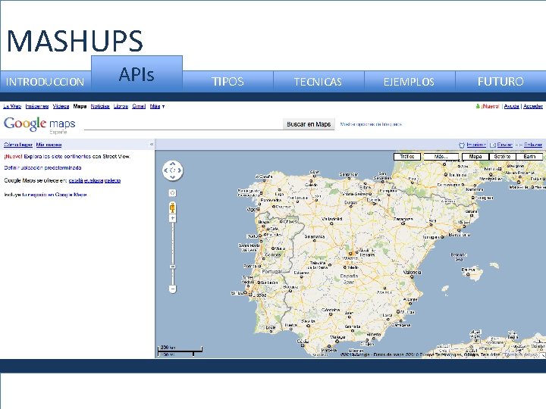Click the red ¡Nuevo! link at top right
Screen dimensions: 546x409
491,107
